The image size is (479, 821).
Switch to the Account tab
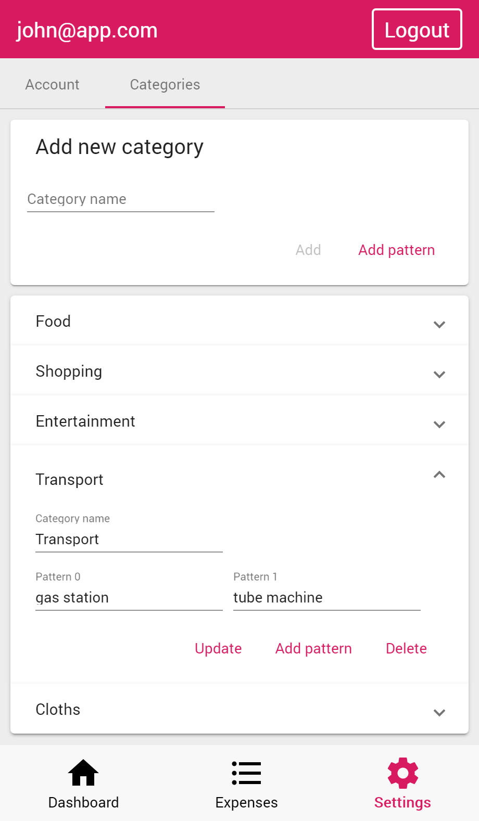click(53, 84)
